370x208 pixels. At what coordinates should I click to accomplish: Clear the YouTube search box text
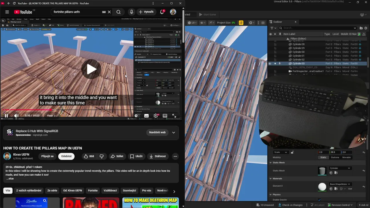click(109, 12)
